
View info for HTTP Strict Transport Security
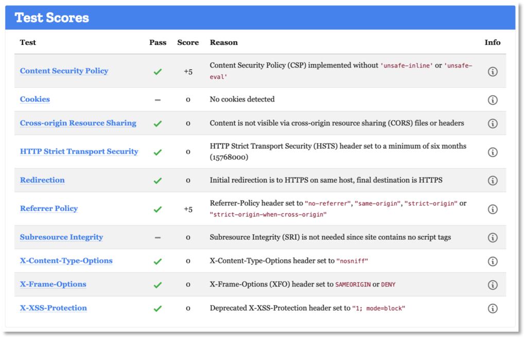493,152
